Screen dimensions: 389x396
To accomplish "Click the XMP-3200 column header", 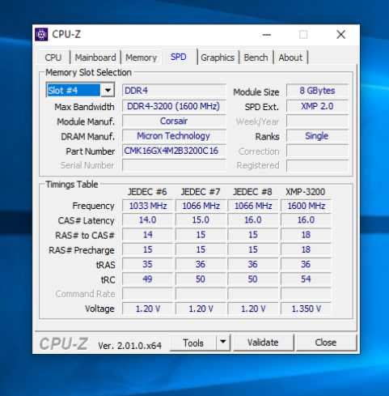I will [306, 192].
